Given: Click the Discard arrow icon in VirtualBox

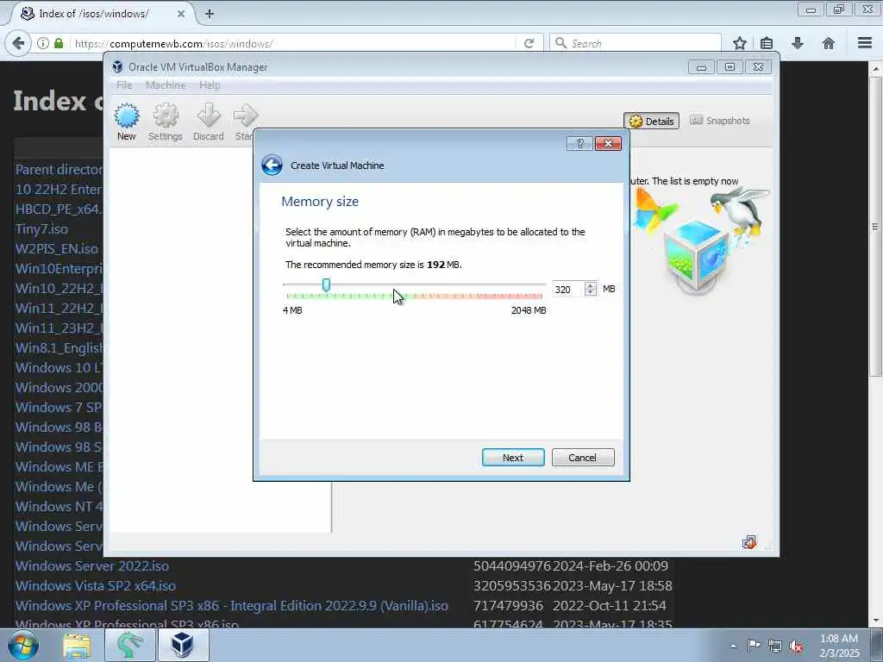Looking at the screenshot, I should point(209,122).
